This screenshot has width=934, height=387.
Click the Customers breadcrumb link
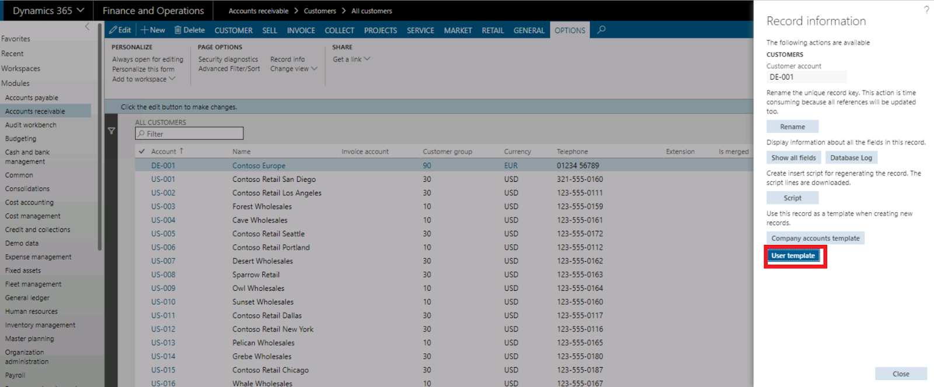coord(320,11)
